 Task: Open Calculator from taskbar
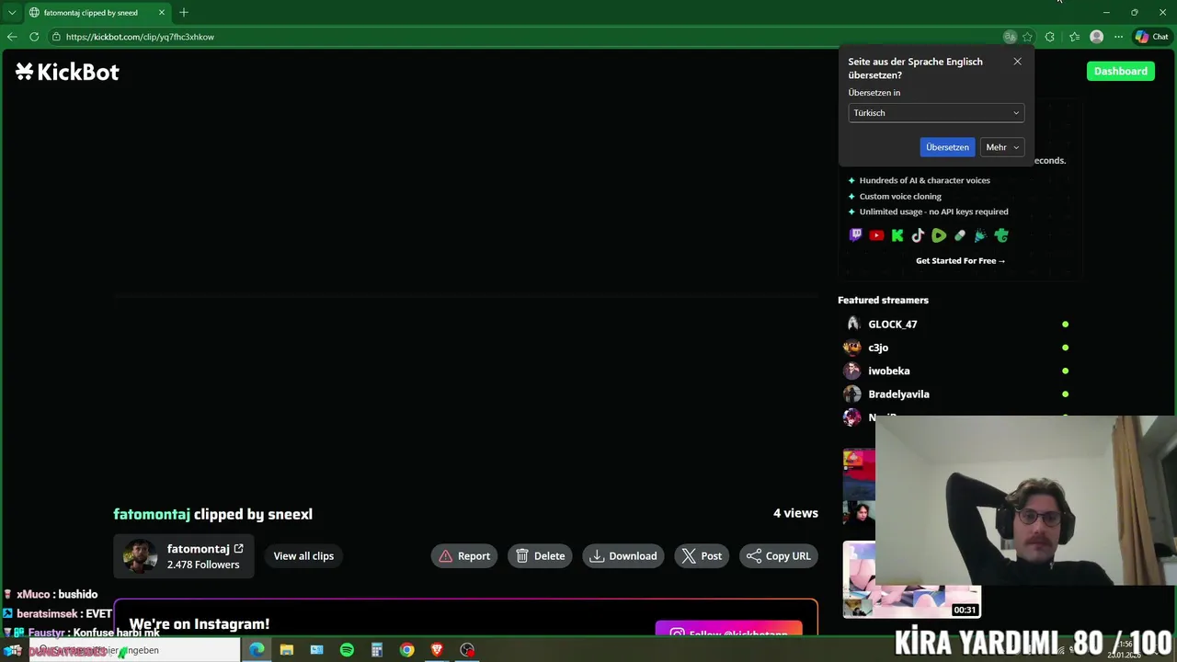pos(377,650)
